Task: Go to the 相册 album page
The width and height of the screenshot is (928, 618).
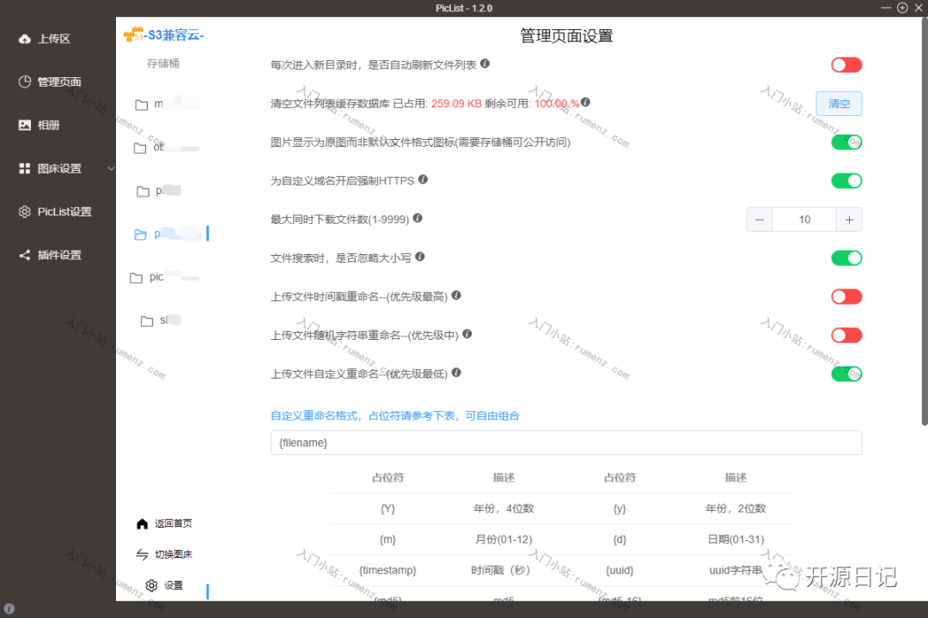Action: click(48, 125)
